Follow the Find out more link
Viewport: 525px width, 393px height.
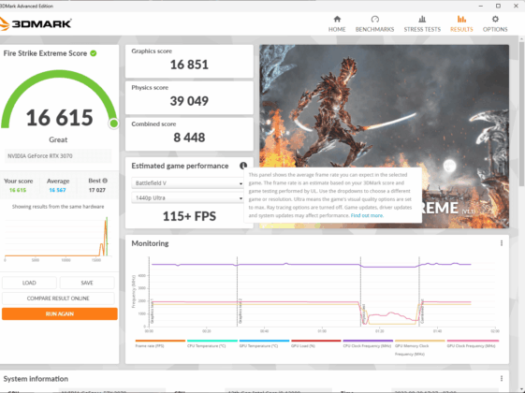367,215
